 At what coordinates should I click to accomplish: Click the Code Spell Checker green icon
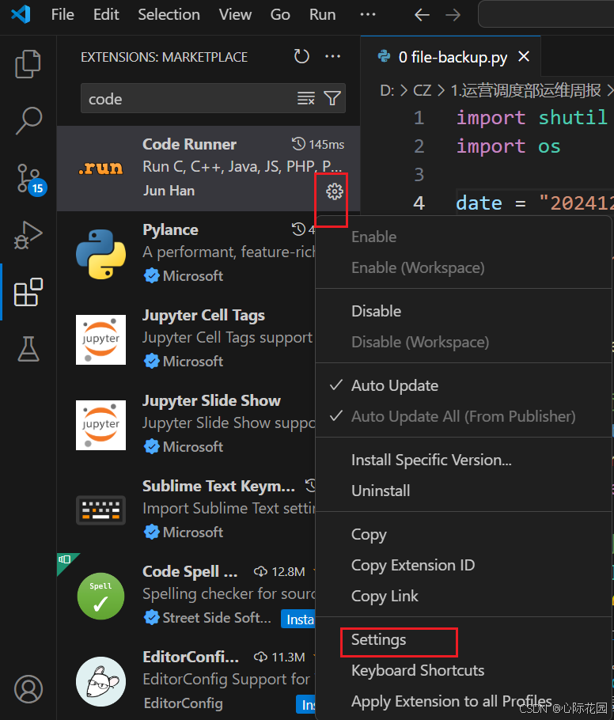point(100,596)
